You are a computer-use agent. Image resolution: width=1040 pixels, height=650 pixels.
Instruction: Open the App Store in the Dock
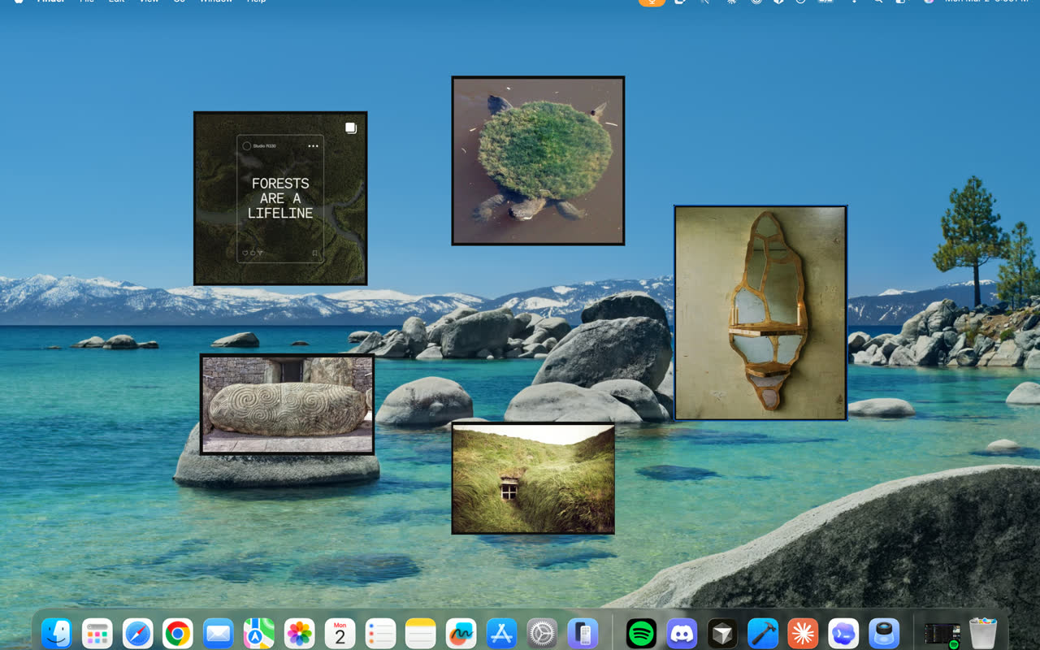pos(502,633)
